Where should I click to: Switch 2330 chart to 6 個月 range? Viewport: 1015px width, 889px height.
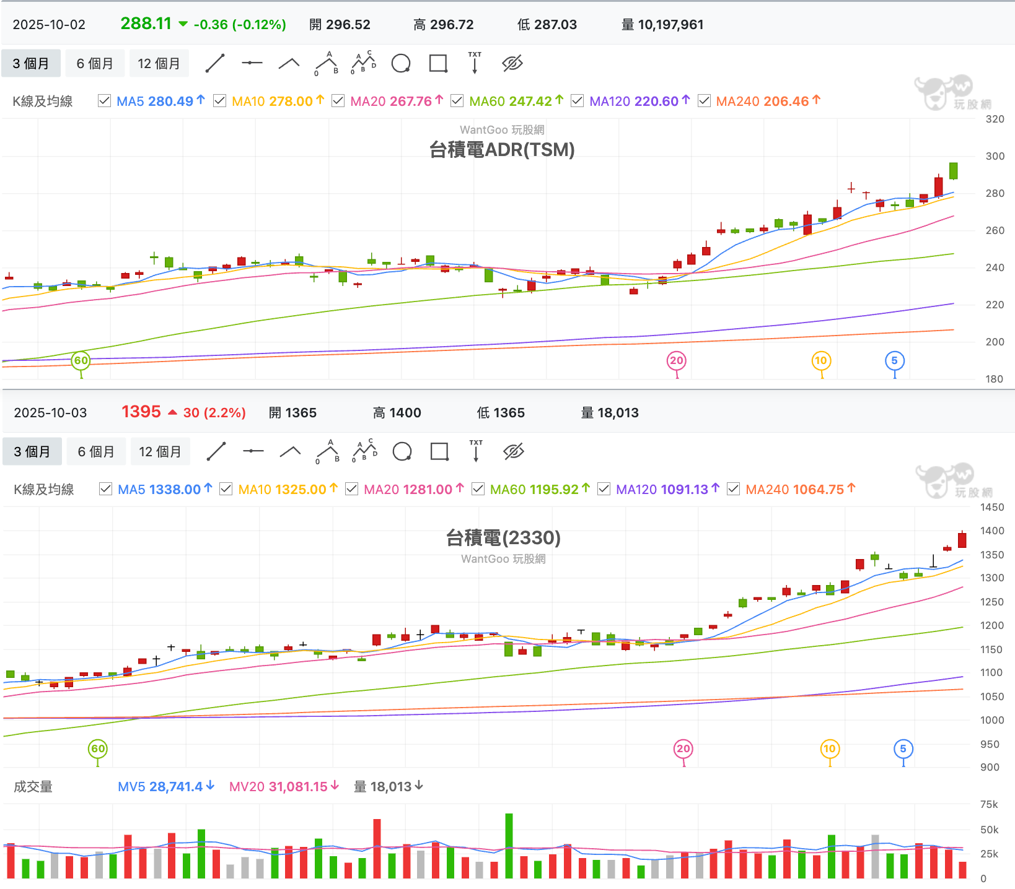pyautogui.click(x=96, y=451)
